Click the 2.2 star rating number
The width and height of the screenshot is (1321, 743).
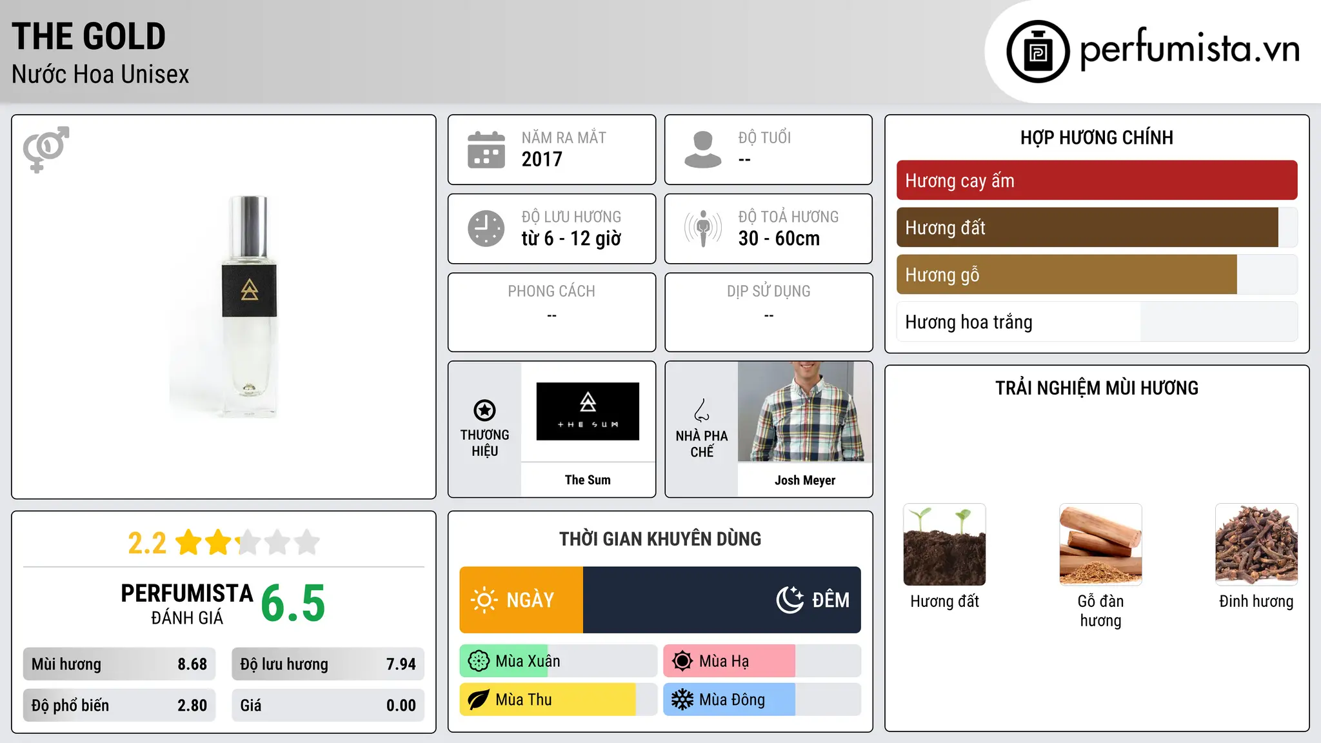(x=147, y=543)
